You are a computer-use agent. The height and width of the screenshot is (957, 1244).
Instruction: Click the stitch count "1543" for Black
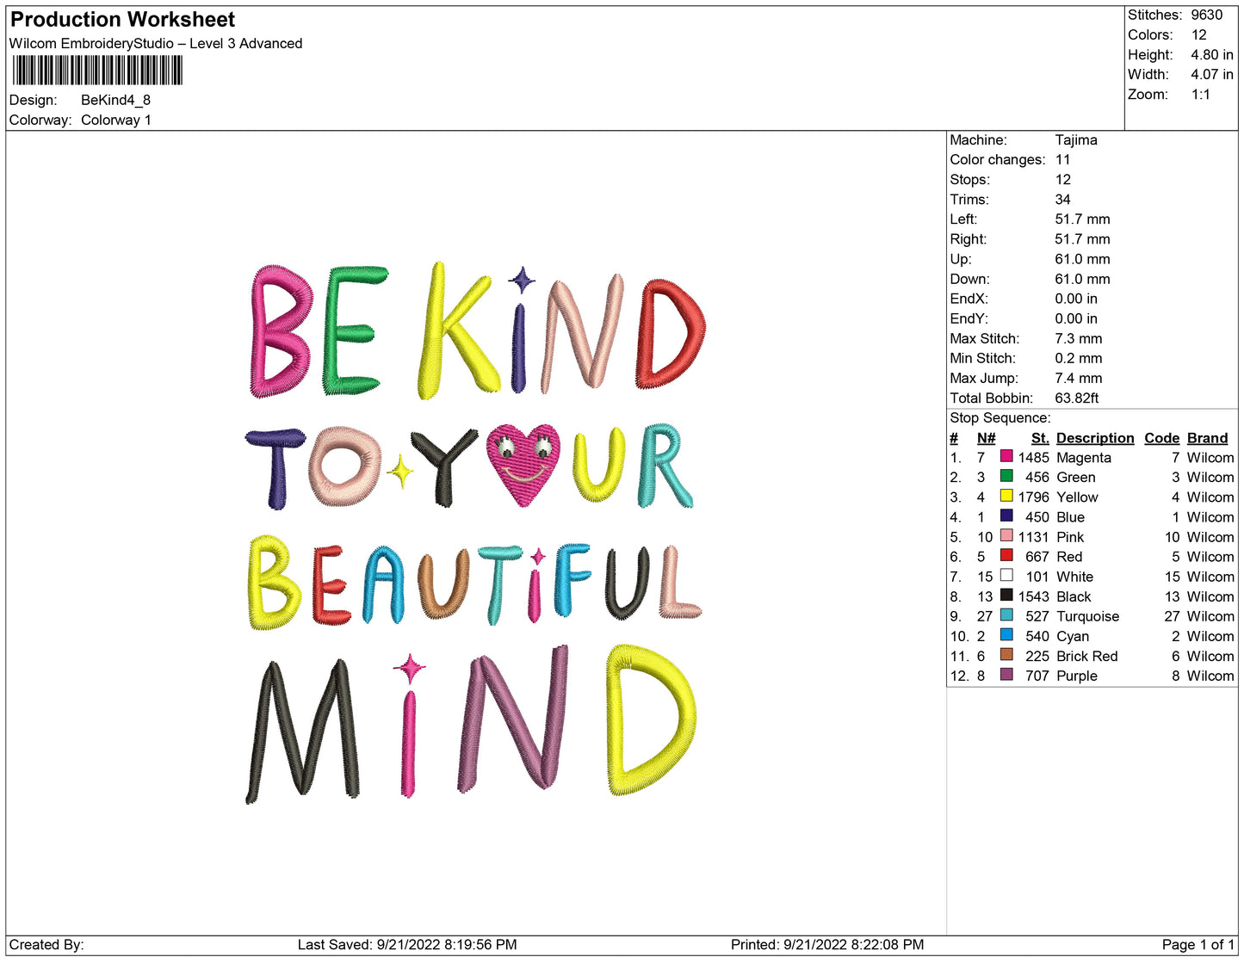tap(1033, 597)
